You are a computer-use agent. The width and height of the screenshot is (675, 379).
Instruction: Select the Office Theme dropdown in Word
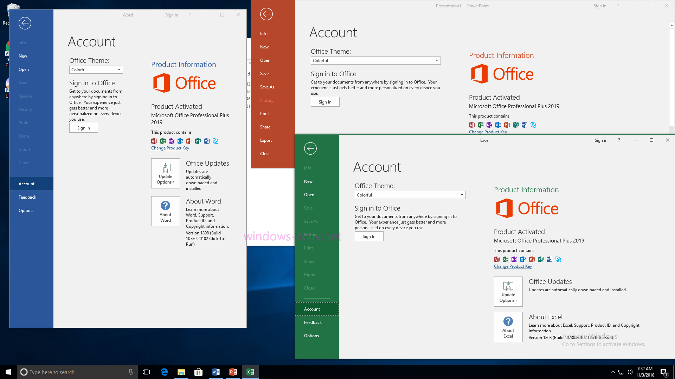(x=96, y=69)
